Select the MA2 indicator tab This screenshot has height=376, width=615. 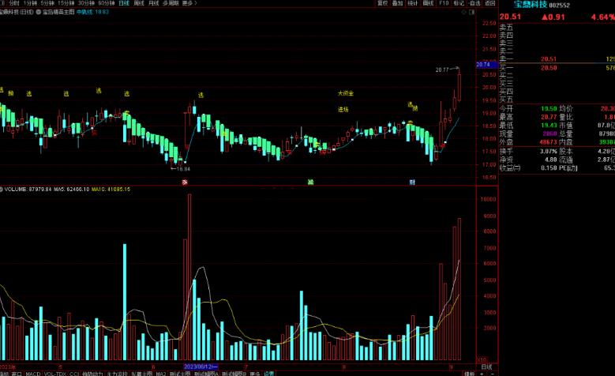[x=161, y=374]
